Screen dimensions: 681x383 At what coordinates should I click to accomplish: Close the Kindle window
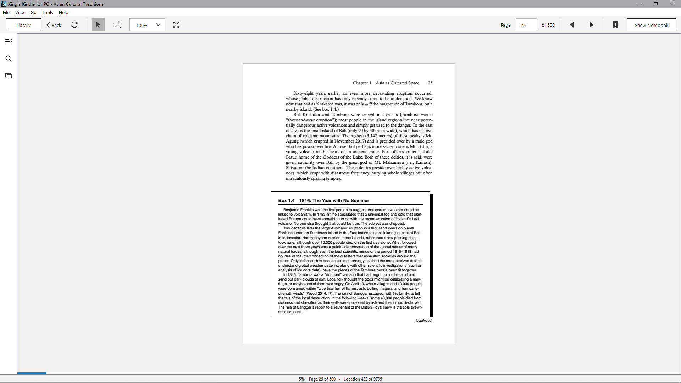[x=672, y=4]
